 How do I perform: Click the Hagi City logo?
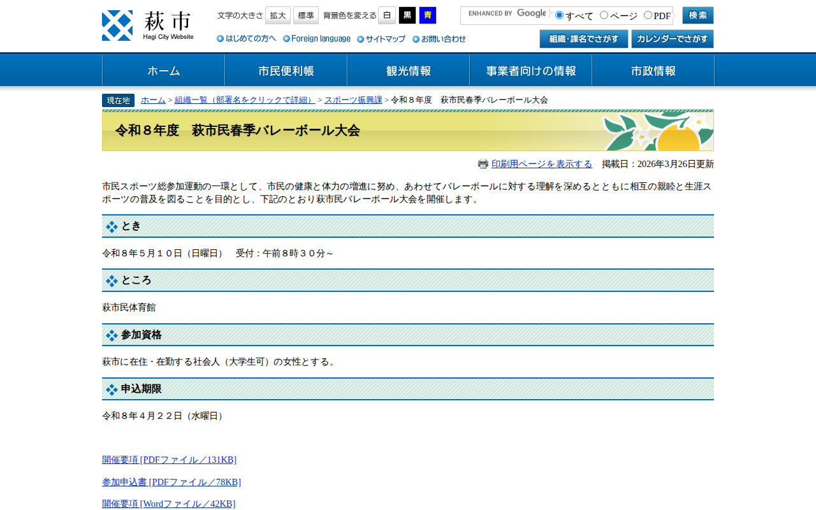click(148, 25)
